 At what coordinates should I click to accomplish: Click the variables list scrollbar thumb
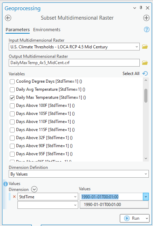tap(146, 96)
